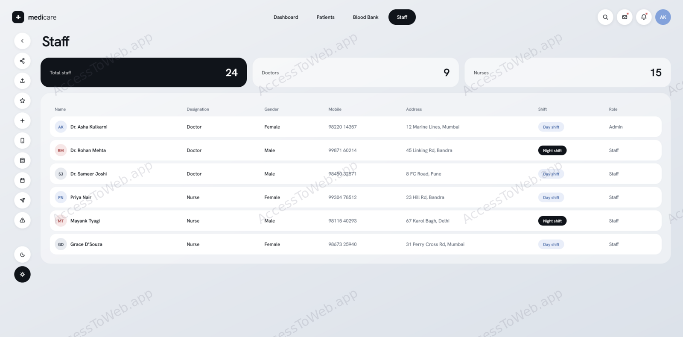Click the Role column header
Screen dimensions: 683x337
613,109
